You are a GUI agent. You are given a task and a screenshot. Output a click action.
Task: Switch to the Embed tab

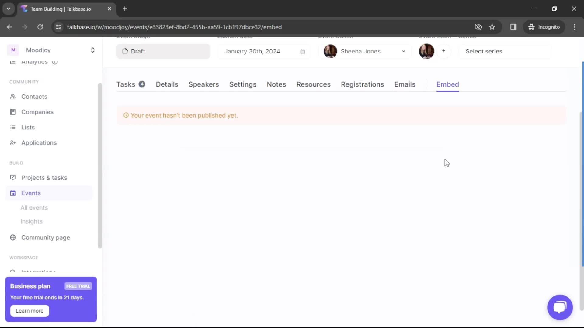point(448,84)
